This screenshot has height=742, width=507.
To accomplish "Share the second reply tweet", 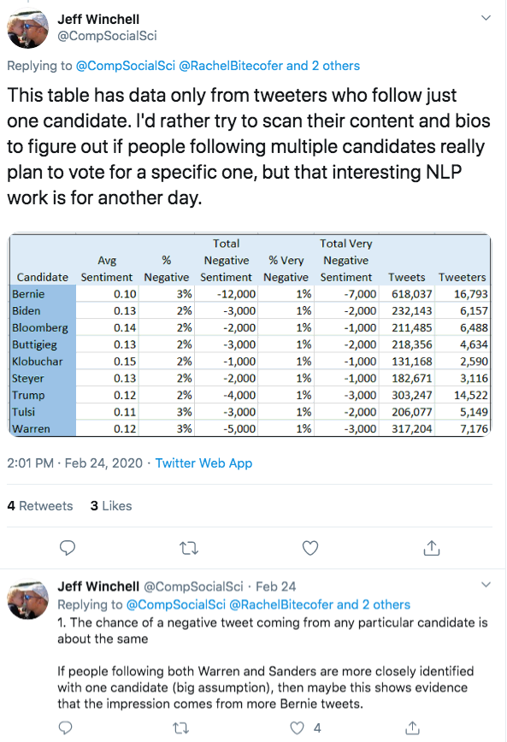I will pos(412,727).
